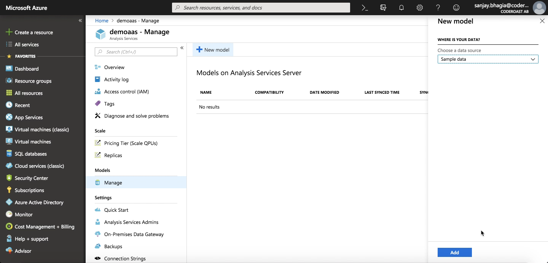548x263 pixels.
Task: Send feedback via the smiley icon
Action: [456, 8]
